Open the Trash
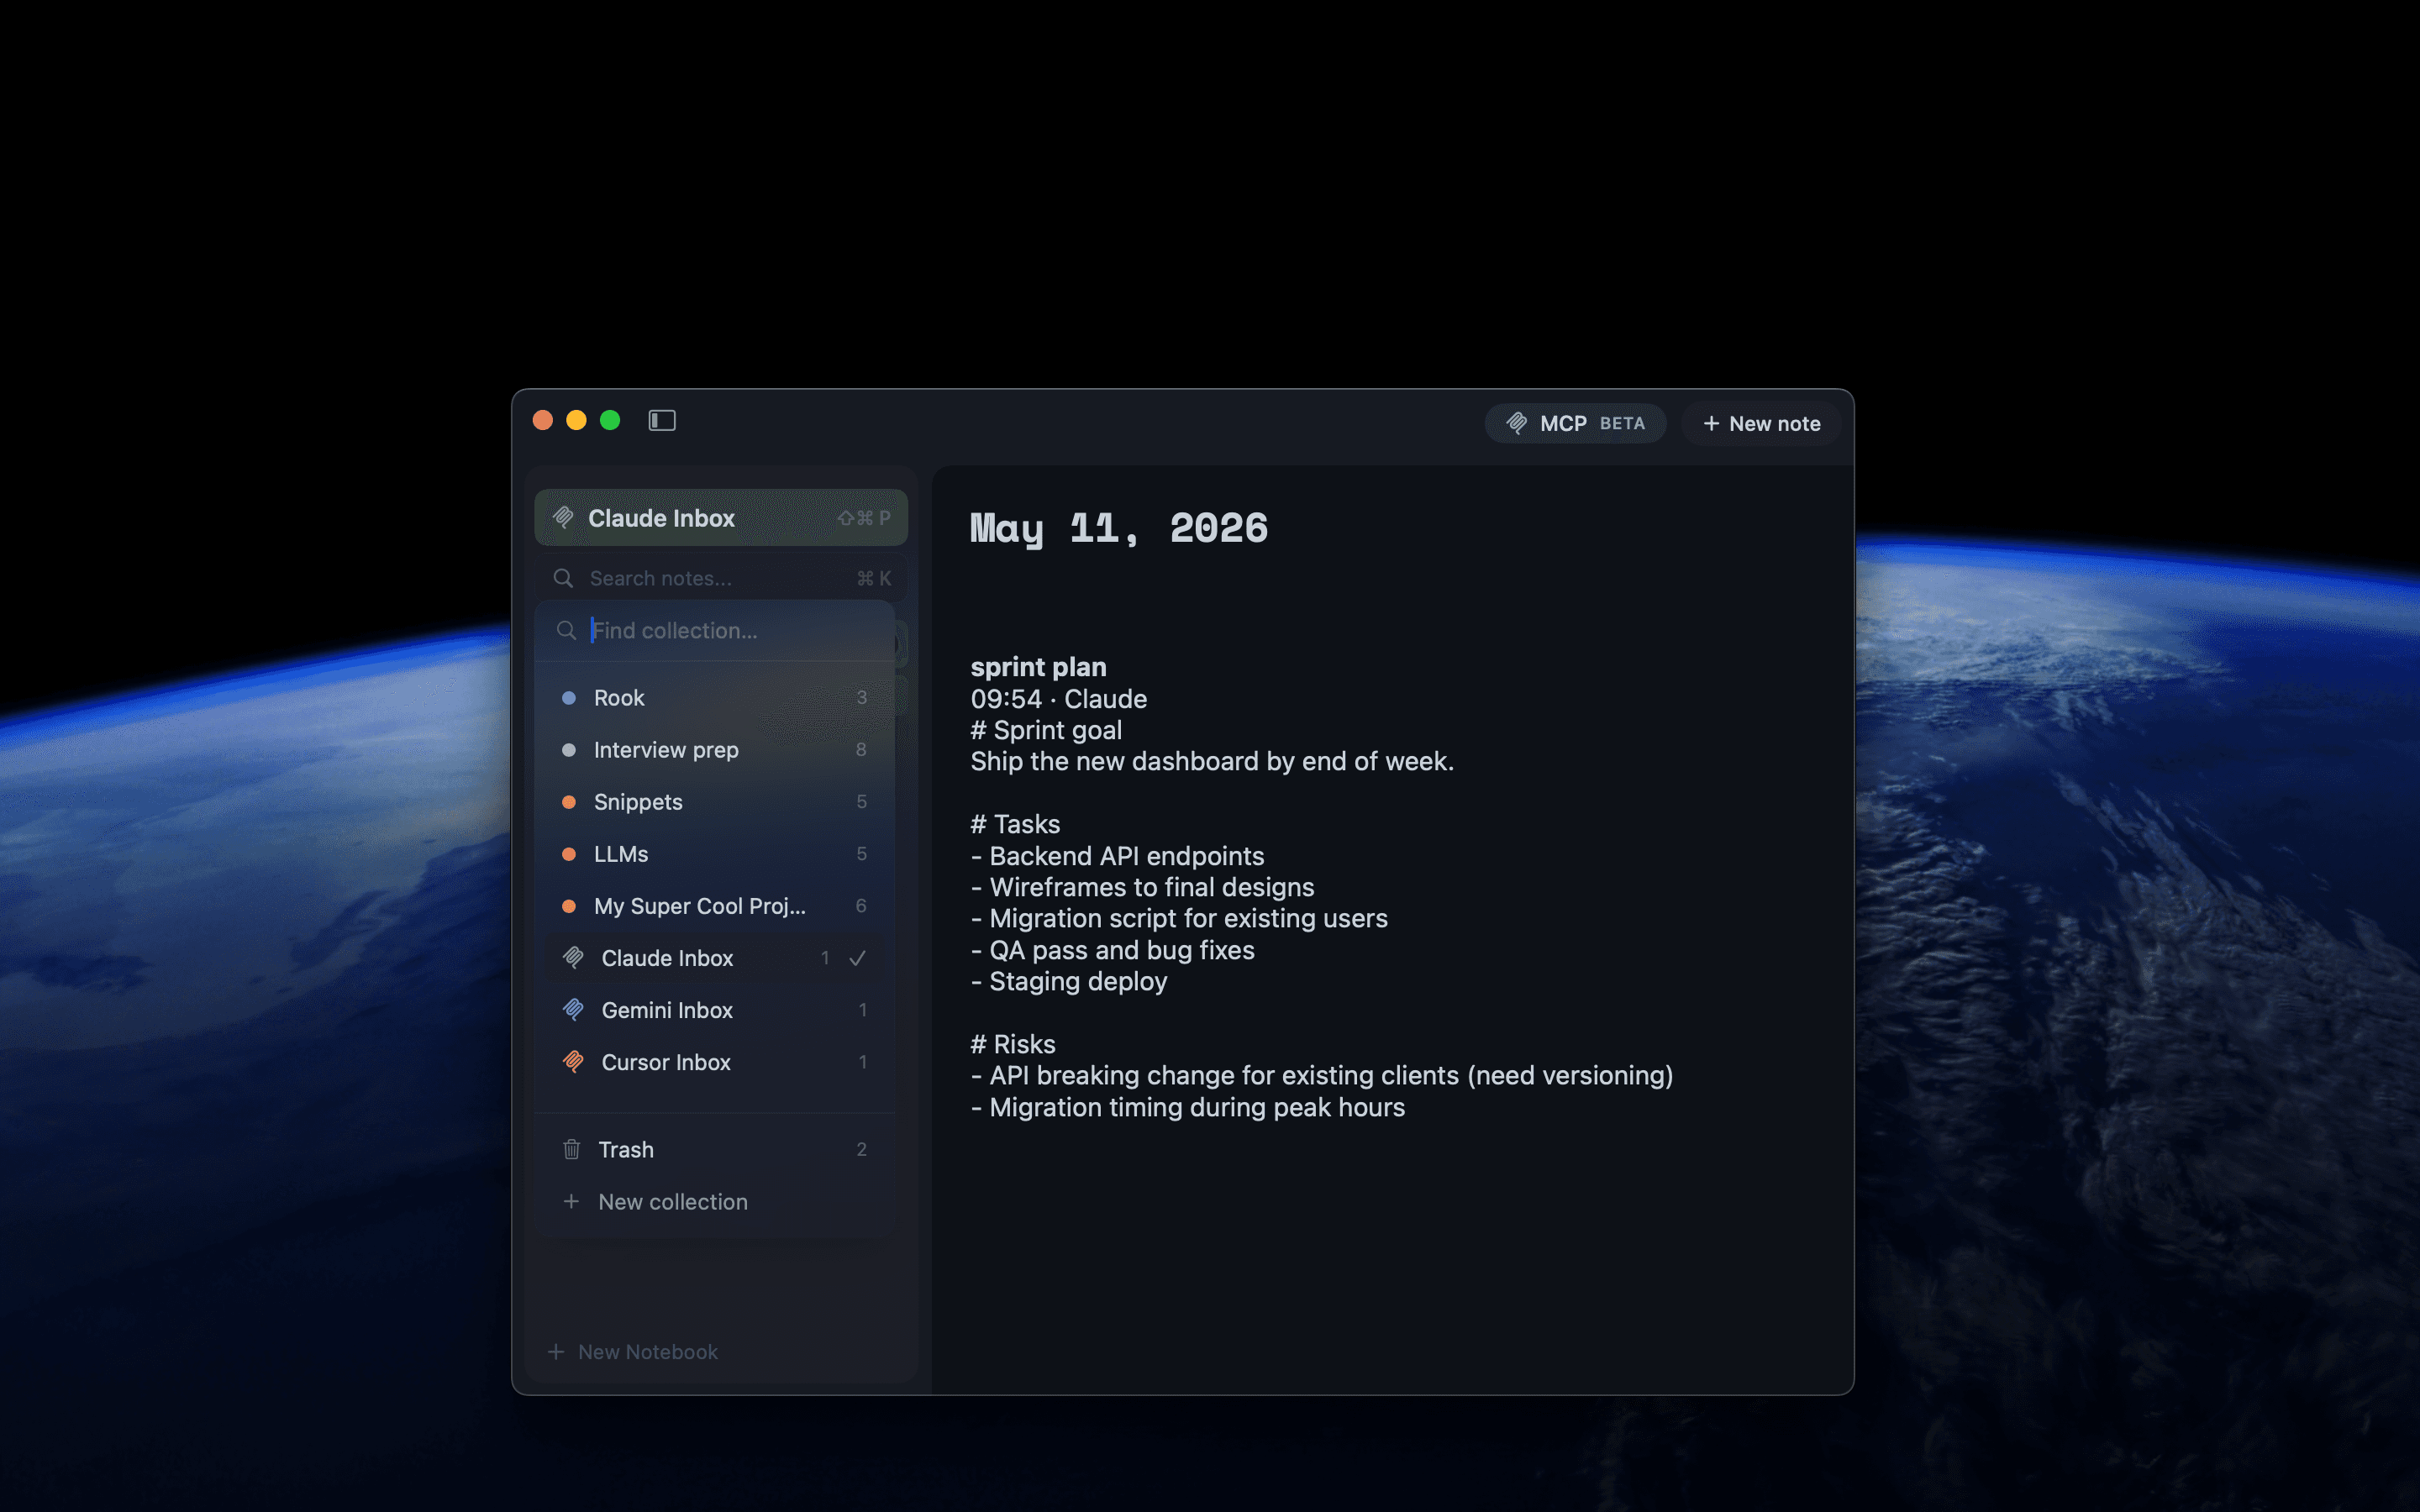This screenshot has width=2420, height=1512. [716, 1149]
